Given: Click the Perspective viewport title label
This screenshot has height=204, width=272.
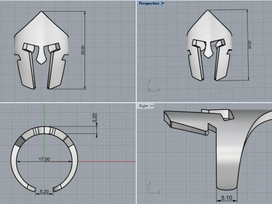Looking at the screenshot, I should coord(149,3).
